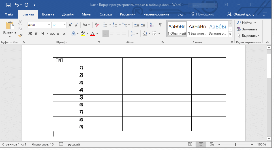Clear all formatting eraser icon
This screenshot has height=150, width=274.
pos(97,25)
